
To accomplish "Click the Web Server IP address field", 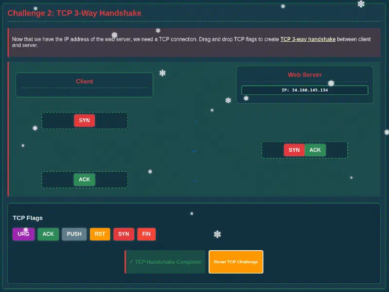I will [x=305, y=90].
